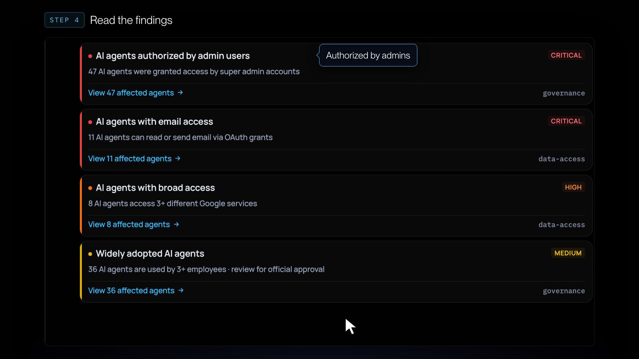
Task: Open the View 11 affected agents link
Action: click(134, 159)
